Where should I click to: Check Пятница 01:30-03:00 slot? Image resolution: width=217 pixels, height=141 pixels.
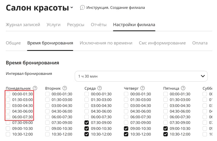tap(165, 100)
